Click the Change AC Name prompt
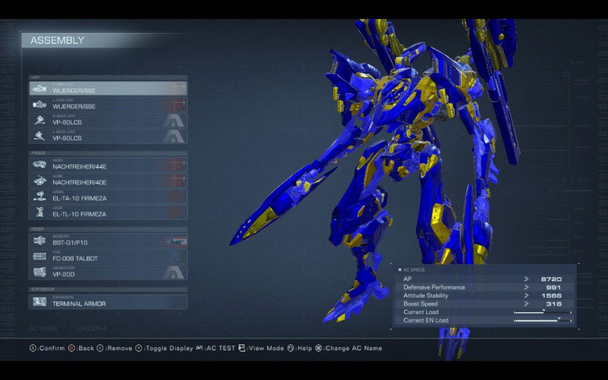 349,348
